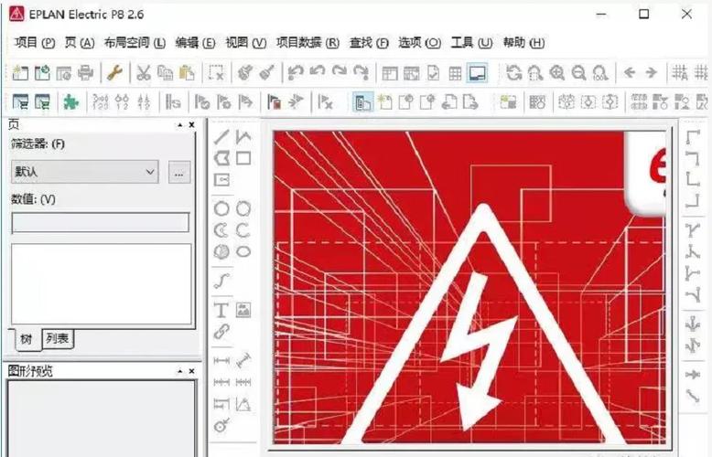Insert top-left corner connection symbol
712x457 pixels.
693,136
